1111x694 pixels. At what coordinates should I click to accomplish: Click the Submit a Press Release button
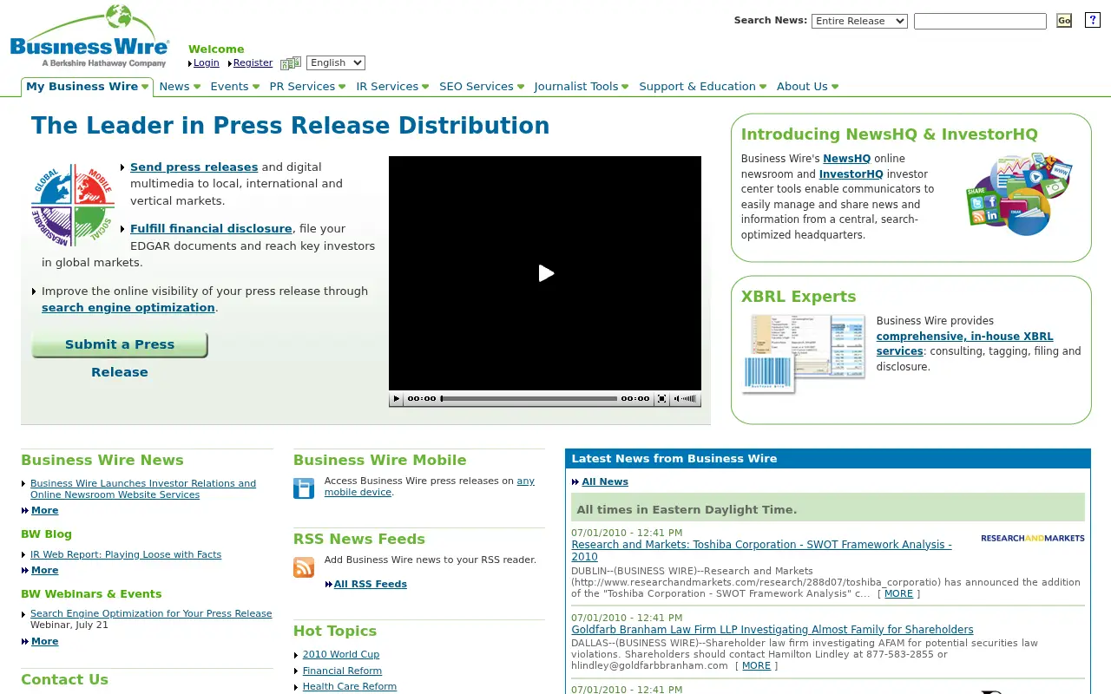tap(120, 345)
